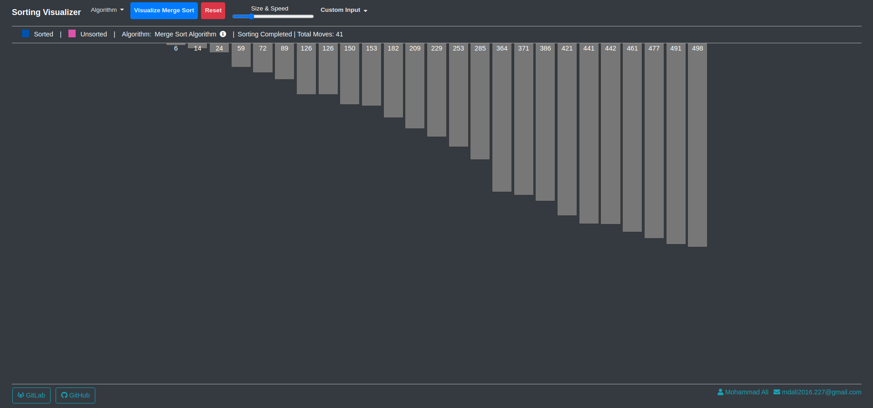The height and width of the screenshot is (408, 873).
Task: Click the bar labeled 386
Action: [545, 122]
